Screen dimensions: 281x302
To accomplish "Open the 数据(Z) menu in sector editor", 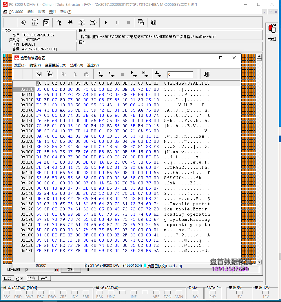I will click(x=20, y=65).
